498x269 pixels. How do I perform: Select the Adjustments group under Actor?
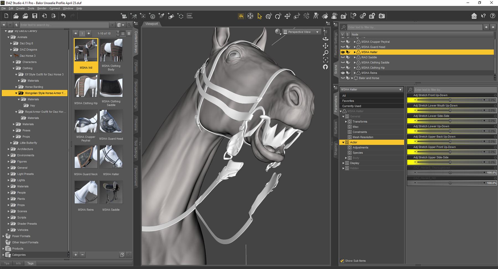360,148
